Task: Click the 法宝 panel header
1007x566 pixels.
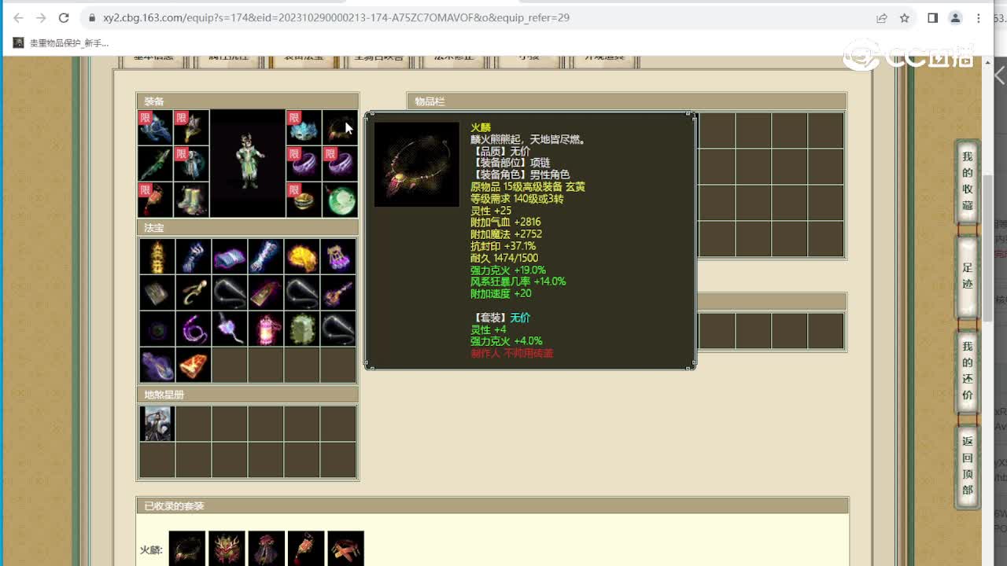Action: [248, 227]
